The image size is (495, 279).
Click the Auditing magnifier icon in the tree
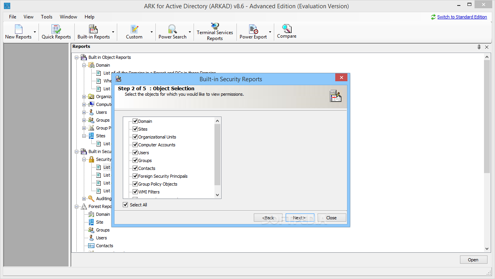[x=91, y=199]
